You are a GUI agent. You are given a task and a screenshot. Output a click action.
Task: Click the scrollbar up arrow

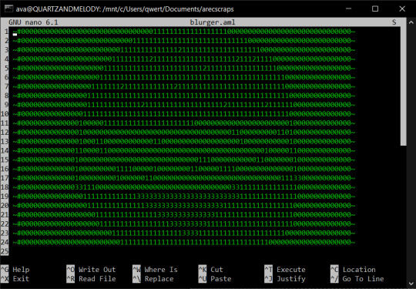[x=411, y=22]
